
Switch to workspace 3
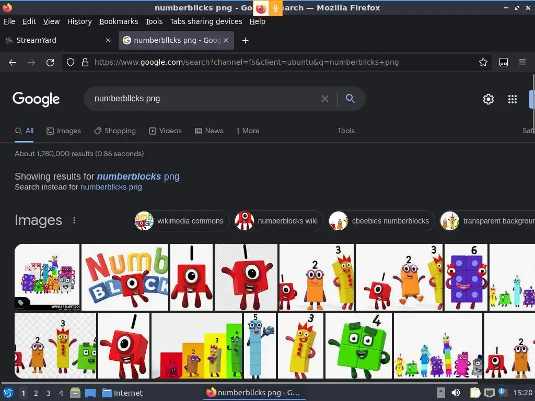(49, 393)
